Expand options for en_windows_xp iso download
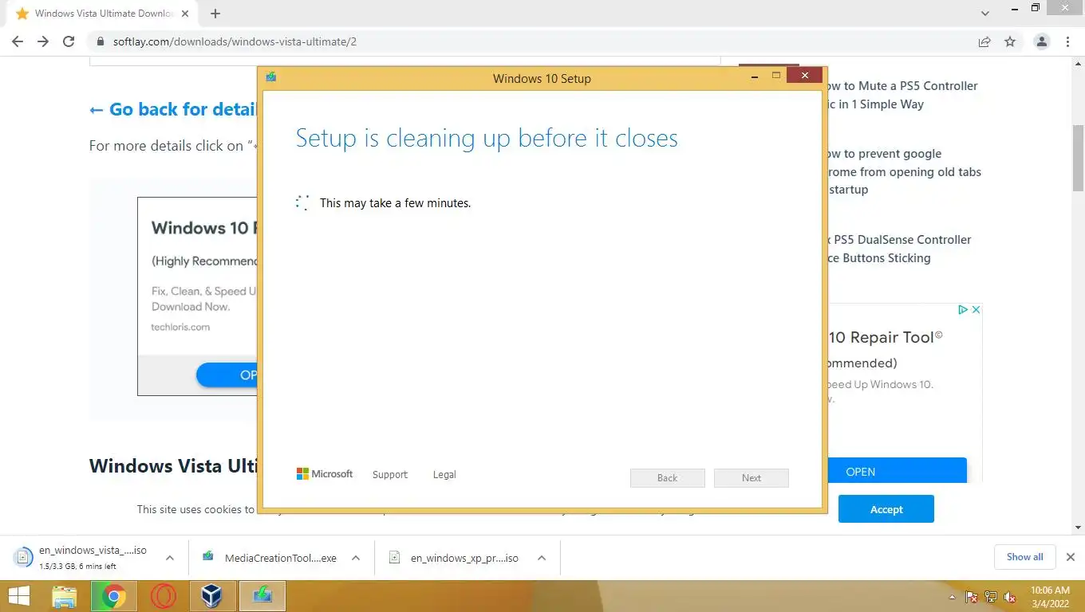Viewport: 1085px width, 612px height. pyautogui.click(x=541, y=558)
